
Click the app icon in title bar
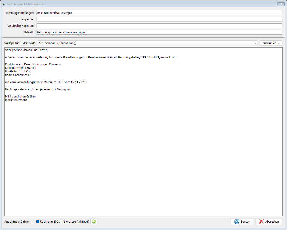tap(4, 4)
